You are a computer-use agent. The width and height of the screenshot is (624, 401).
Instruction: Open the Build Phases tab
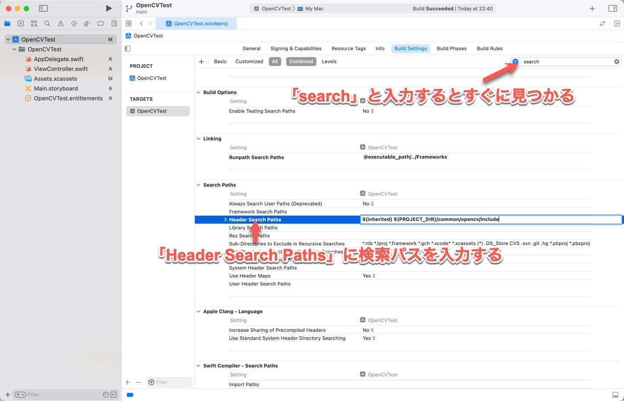[452, 49]
